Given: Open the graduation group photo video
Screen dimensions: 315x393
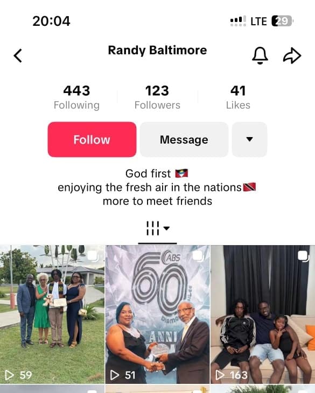Looking at the screenshot, I should (x=52, y=315).
